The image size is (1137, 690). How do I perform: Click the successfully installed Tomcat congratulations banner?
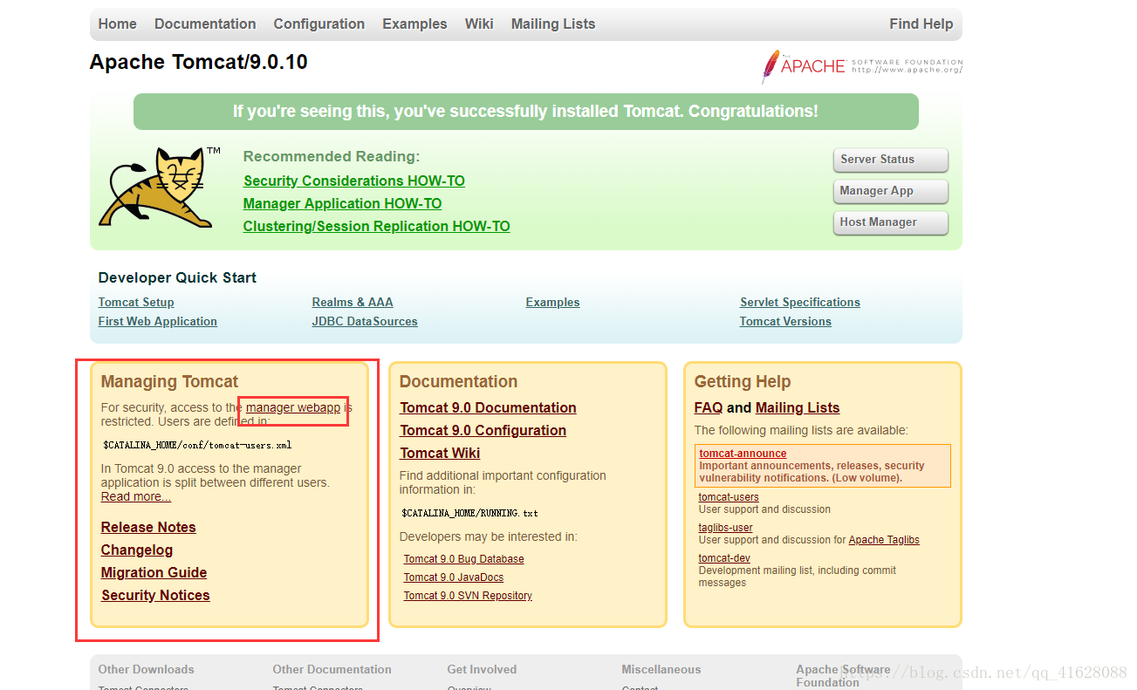[526, 112]
